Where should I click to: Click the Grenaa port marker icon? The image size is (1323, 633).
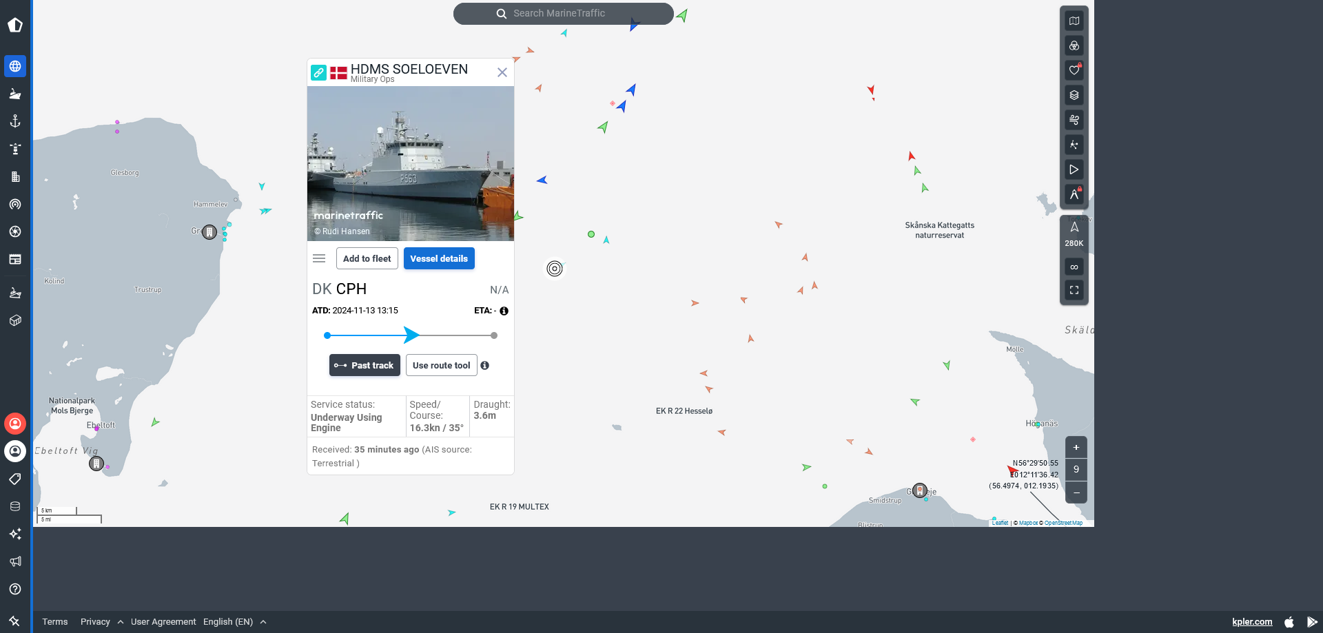coord(209,232)
